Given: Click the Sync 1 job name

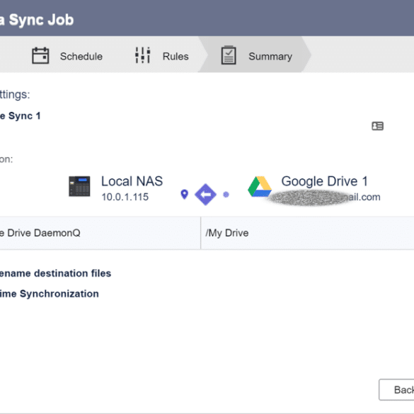Looking at the screenshot, I should [x=21, y=116].
